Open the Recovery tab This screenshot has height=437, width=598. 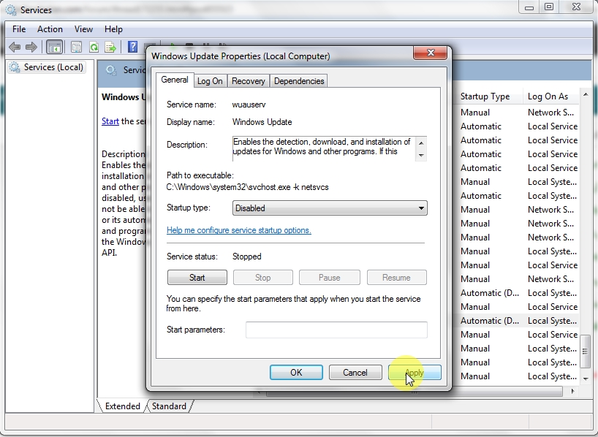249,81
